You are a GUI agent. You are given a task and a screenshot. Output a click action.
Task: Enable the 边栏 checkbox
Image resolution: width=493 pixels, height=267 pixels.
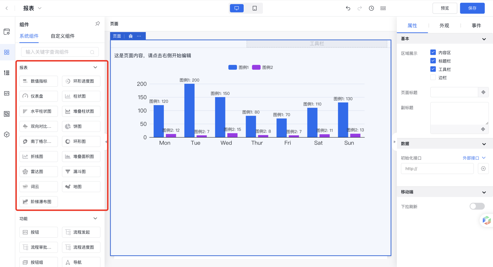coord(433,78)
